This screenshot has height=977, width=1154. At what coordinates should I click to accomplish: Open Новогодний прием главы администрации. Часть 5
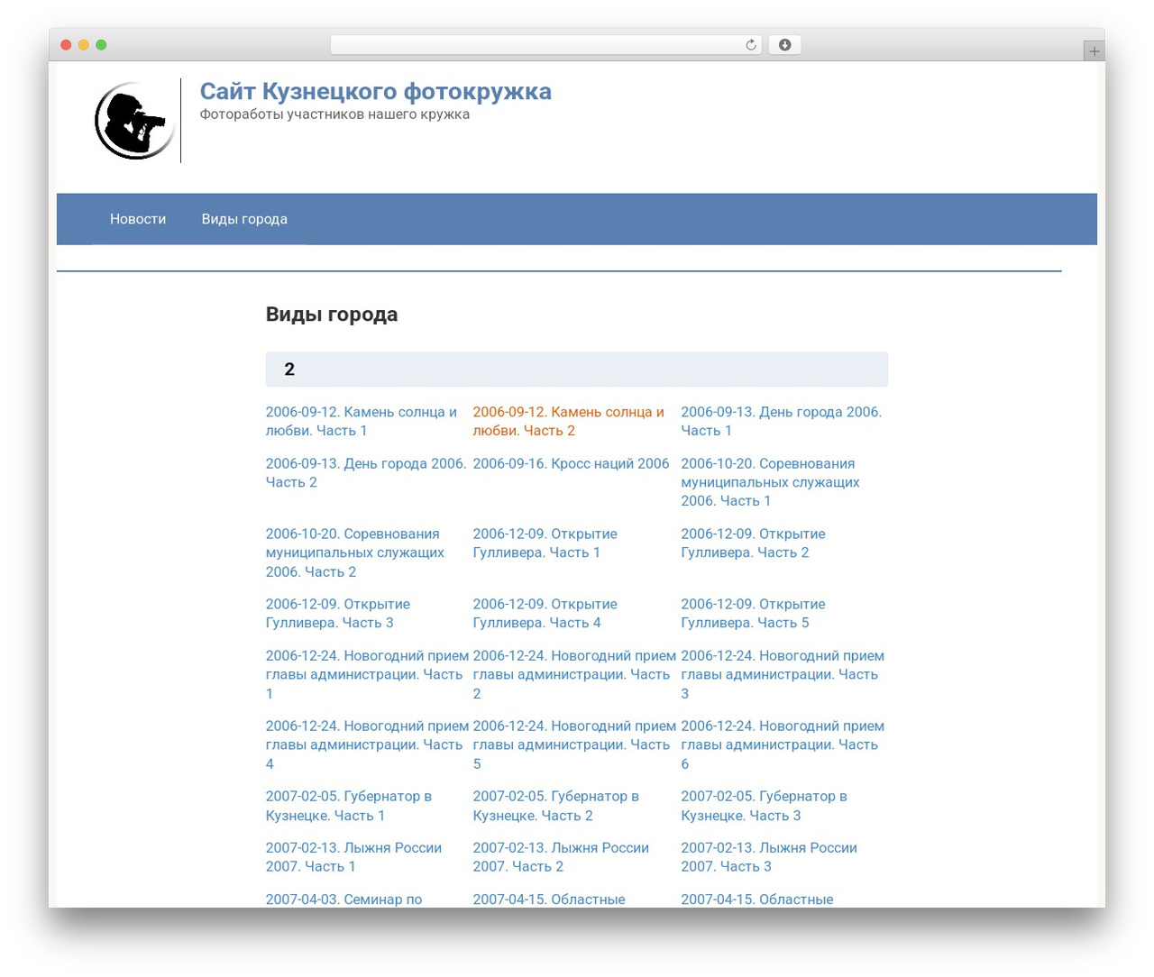click(574, 744)
